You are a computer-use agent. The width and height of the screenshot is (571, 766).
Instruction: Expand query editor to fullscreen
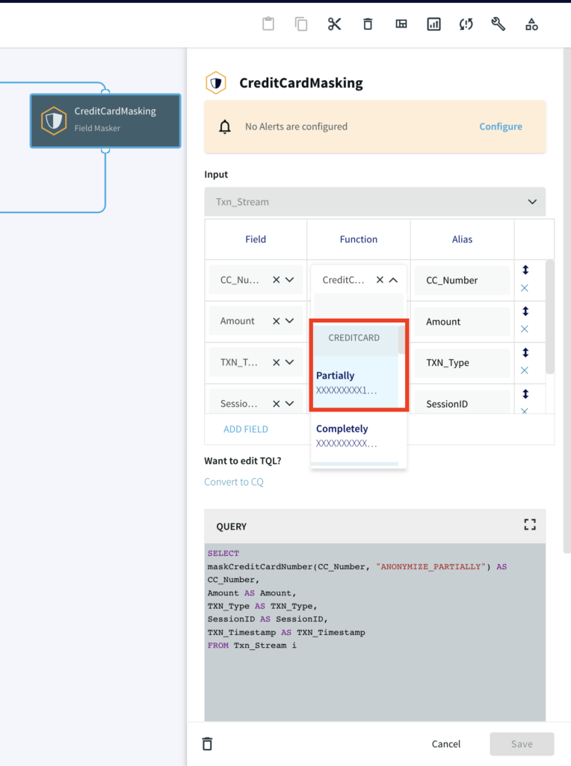pos(530,525)
